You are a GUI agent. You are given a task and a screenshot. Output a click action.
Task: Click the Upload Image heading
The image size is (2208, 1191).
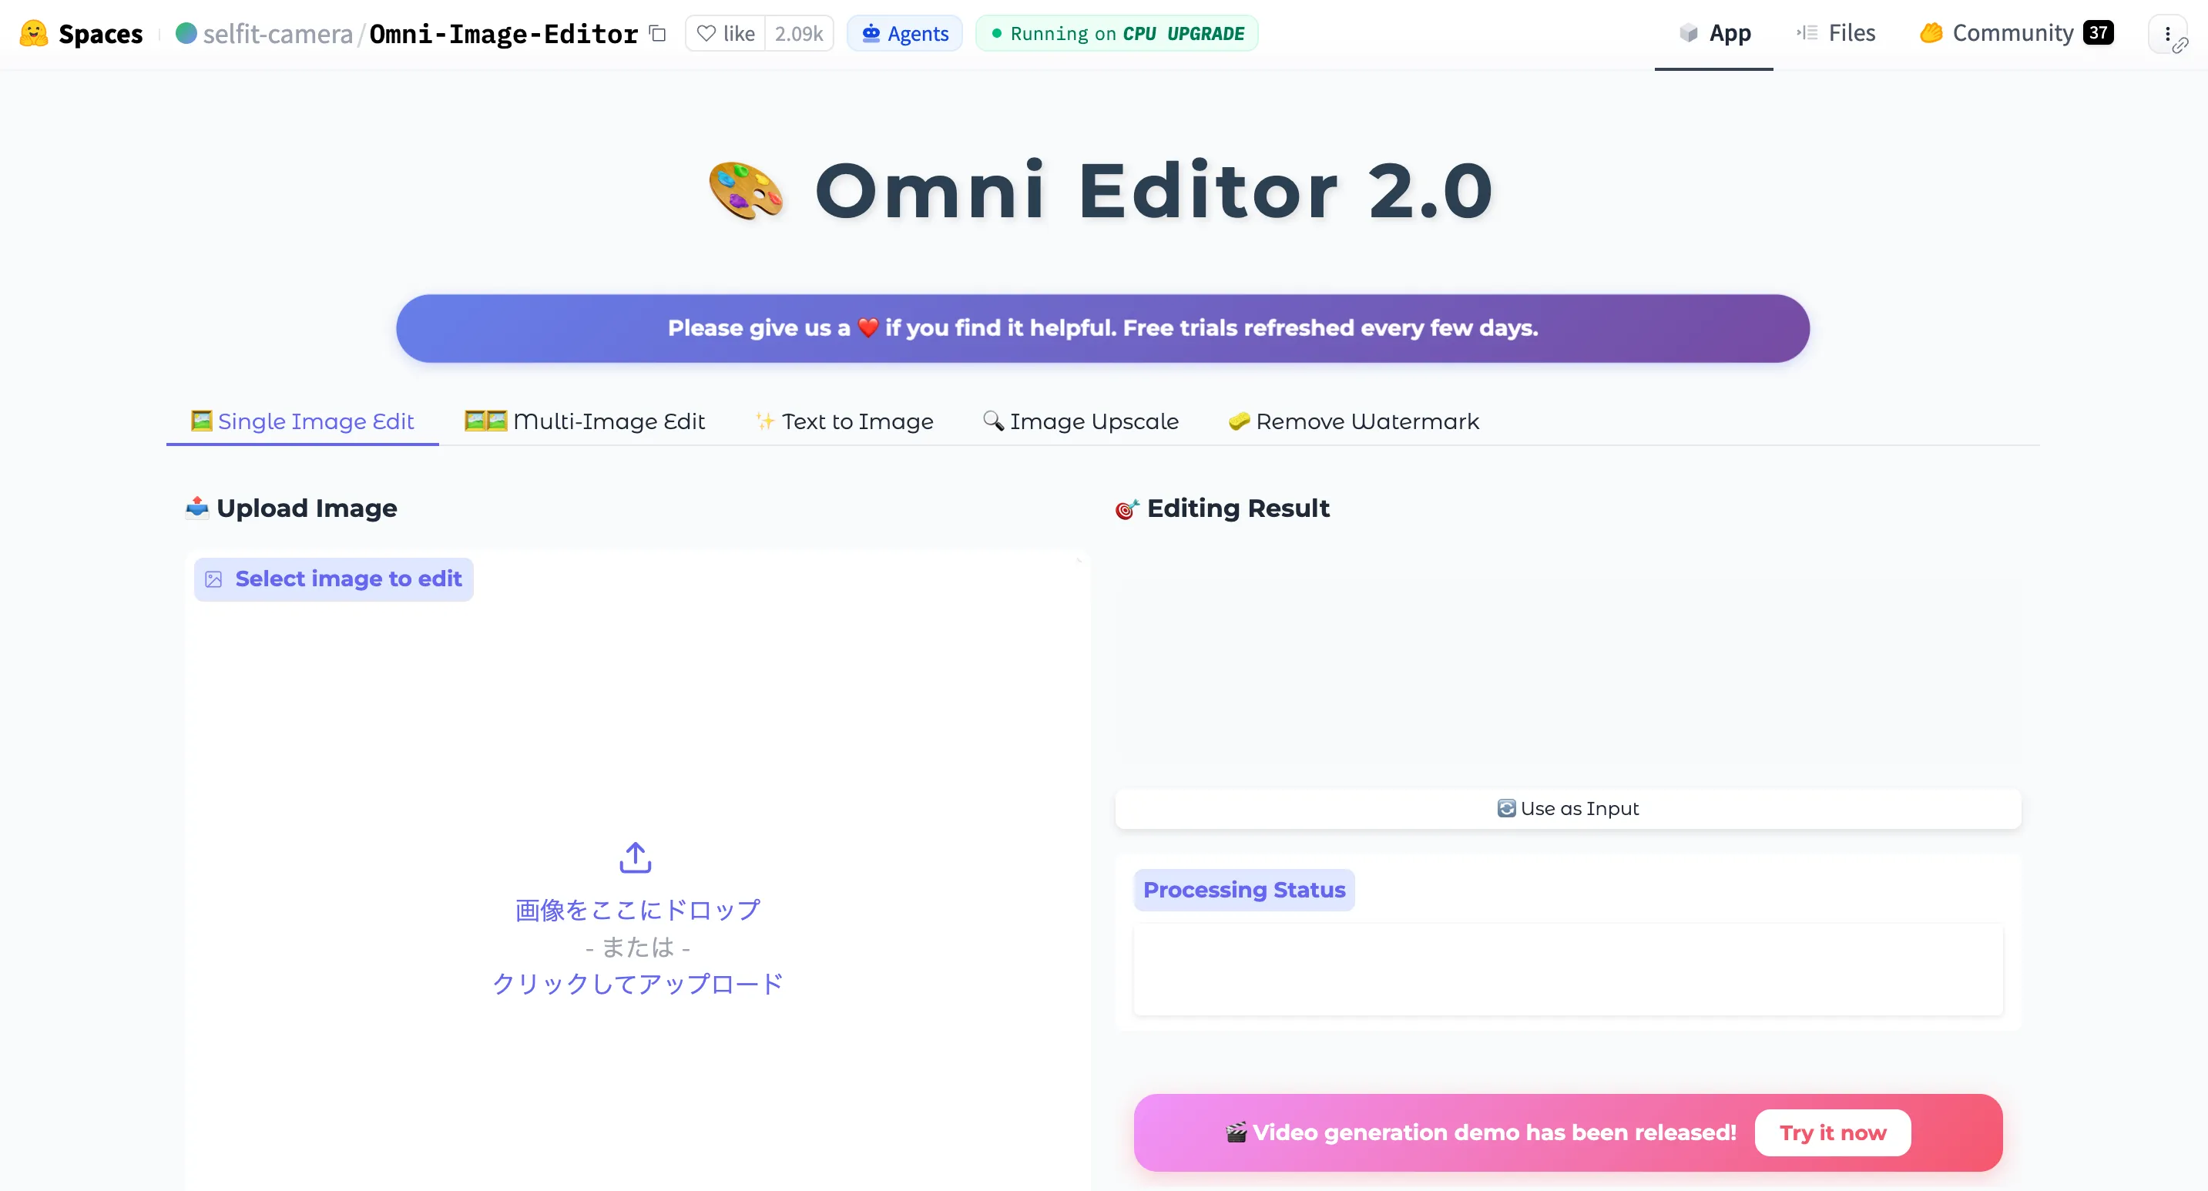[x=291, y=508]
